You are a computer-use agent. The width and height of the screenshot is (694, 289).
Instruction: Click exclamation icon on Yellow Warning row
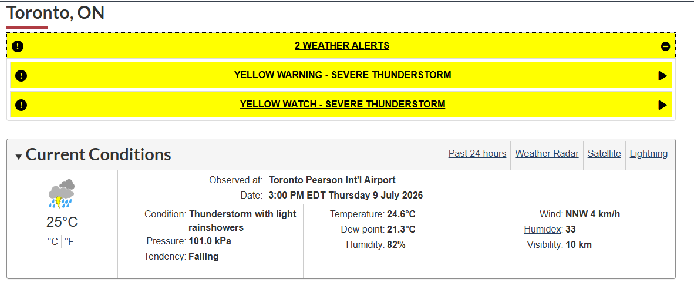[21, 76]
